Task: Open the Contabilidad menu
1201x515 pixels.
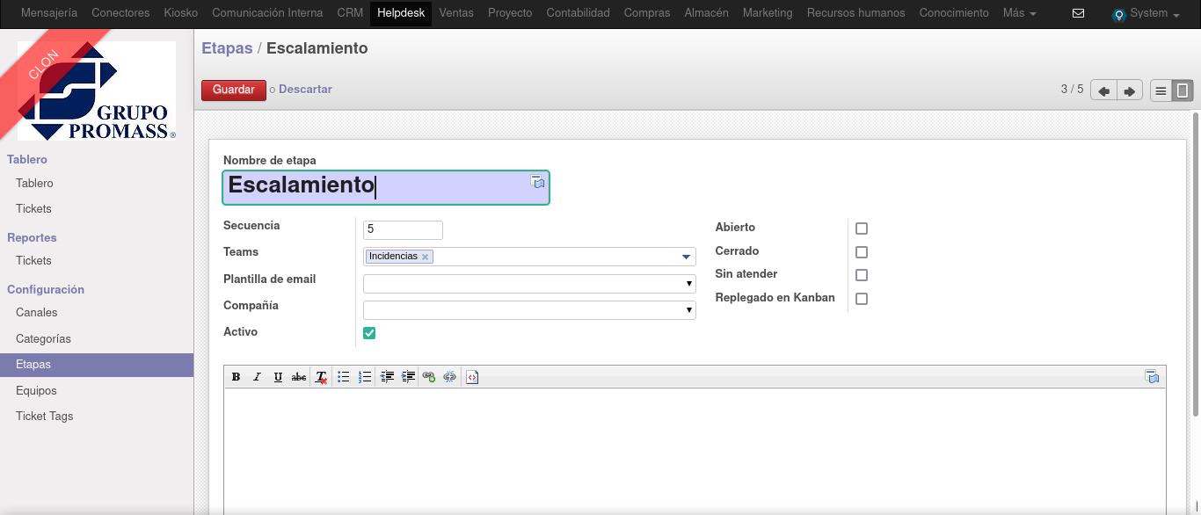Action: tap(578, 13)
